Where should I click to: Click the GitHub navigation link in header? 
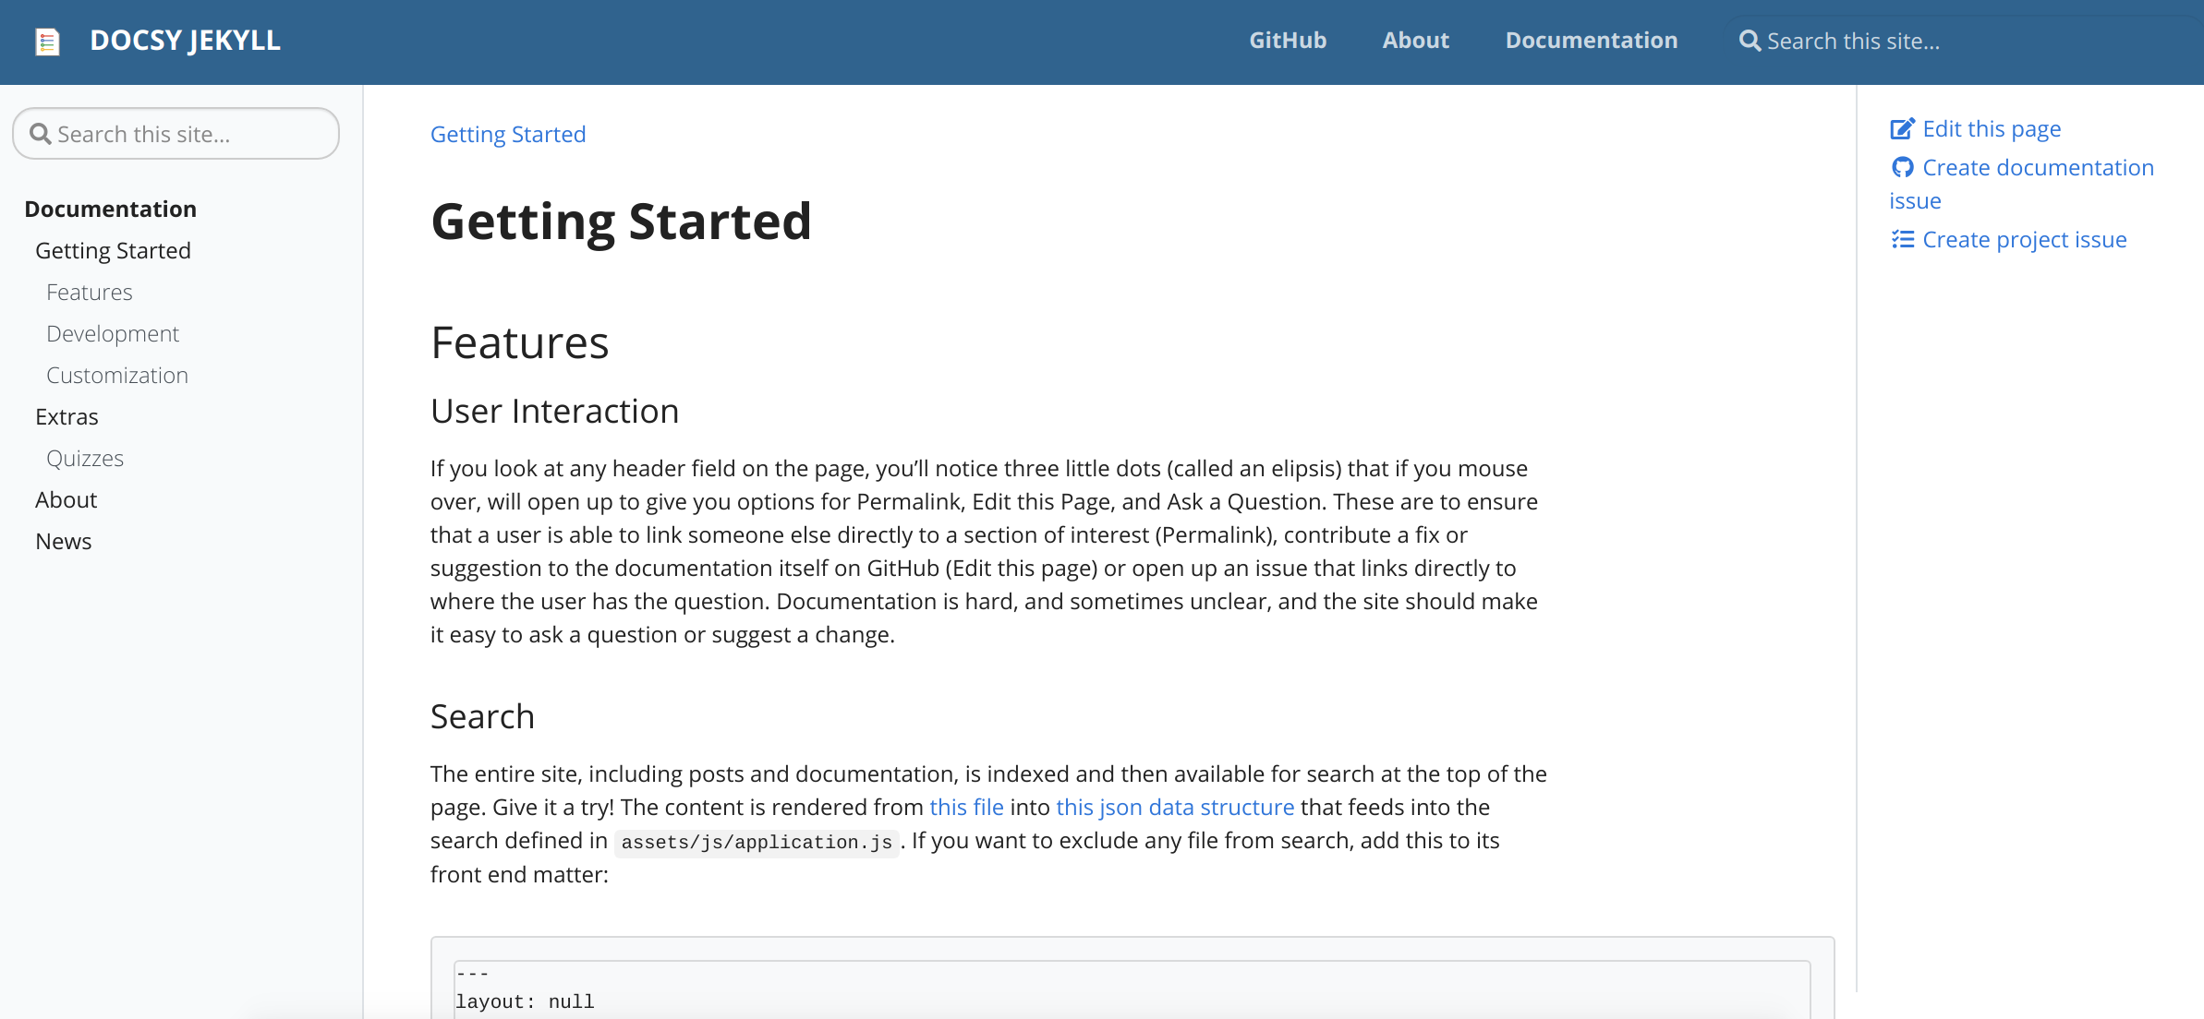1288,40
